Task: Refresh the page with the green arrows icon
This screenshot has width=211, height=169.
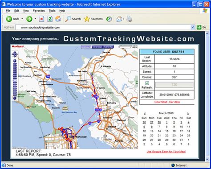Action: [50, 19]
